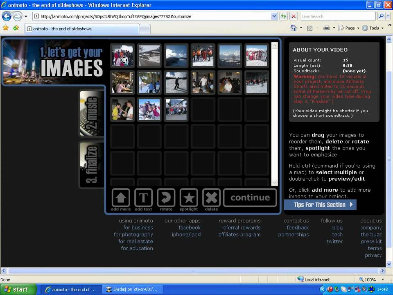Select the lone skier on slope thumbnail
This screenshot has height=295, width=393.
pos(176,82)
